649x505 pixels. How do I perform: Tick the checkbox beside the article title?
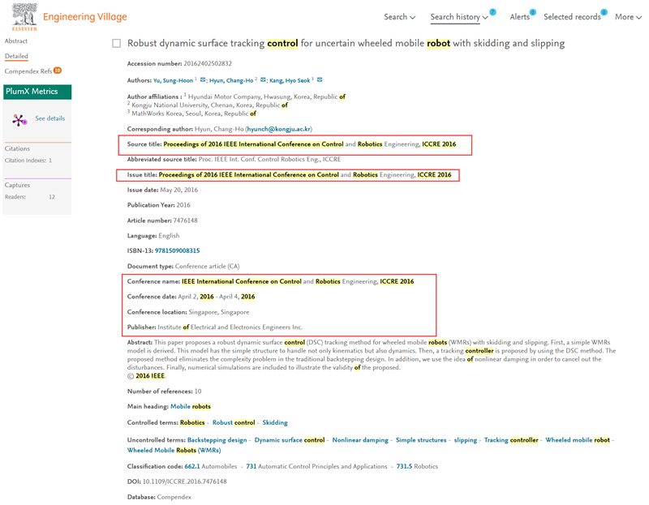117,44
